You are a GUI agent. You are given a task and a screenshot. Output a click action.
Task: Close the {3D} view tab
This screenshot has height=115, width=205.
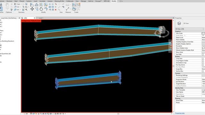click(x=35, y=18)
